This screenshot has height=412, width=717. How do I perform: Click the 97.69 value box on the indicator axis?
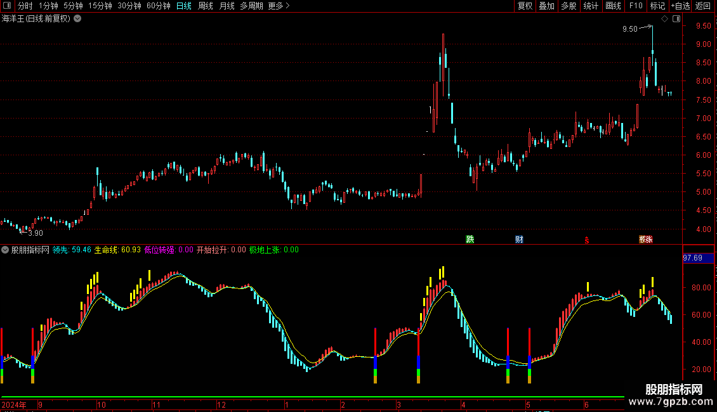(698, 258)
